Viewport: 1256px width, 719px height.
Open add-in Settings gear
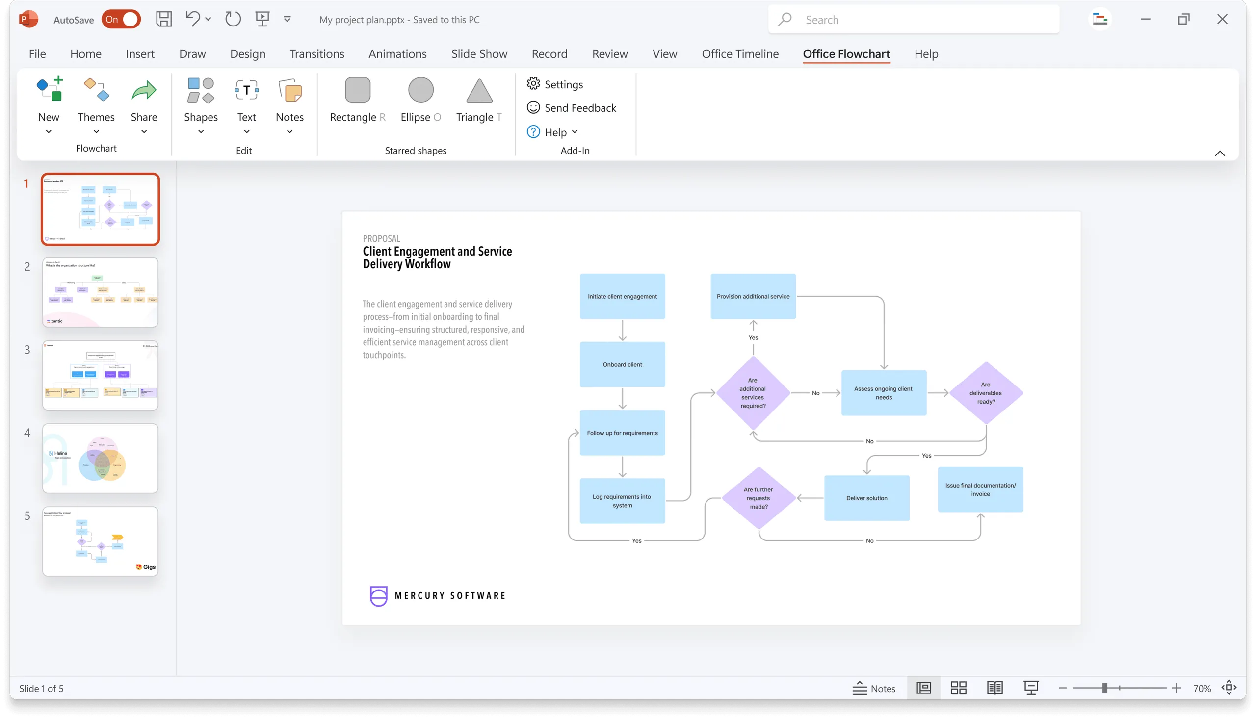533,83
